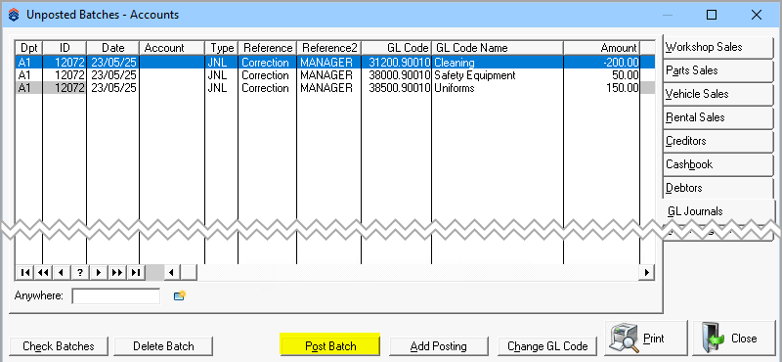Click Delete Batch button
The image size is (782, 362).
click(x=163, y=346)
